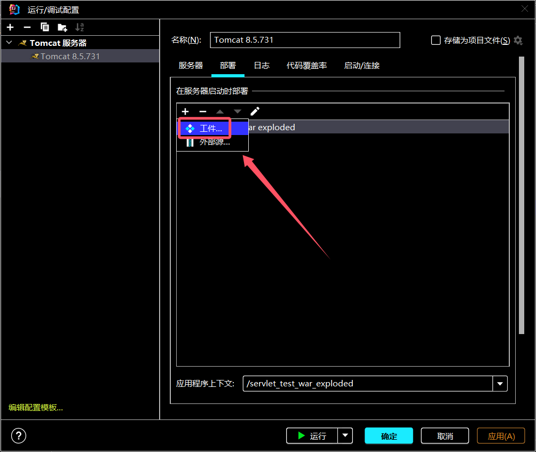
Task: Choose 外部源... from the popup menu
Action: [x=212, y=142]
